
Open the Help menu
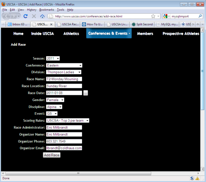tap(70, 10)
